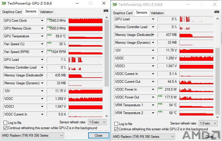Open the GPU Memory Clock sensor dropdown
The height and width of the screenshot is (141, 222).
pyautogui.click(x=42, y=28)
